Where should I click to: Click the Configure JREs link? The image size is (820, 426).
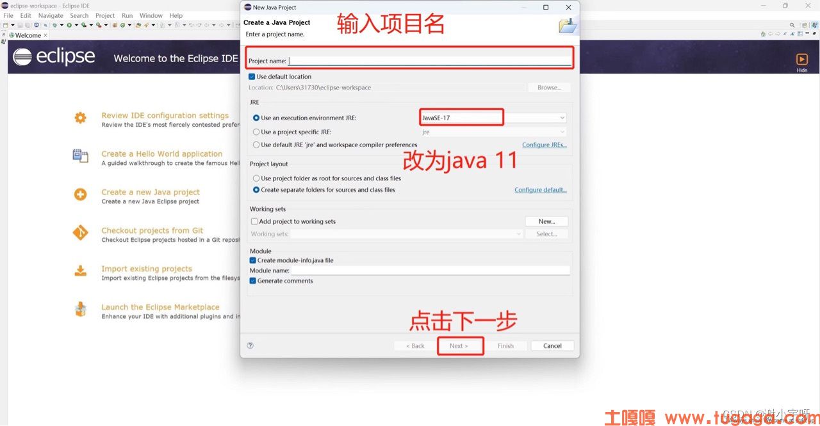(x=544, y=145)
